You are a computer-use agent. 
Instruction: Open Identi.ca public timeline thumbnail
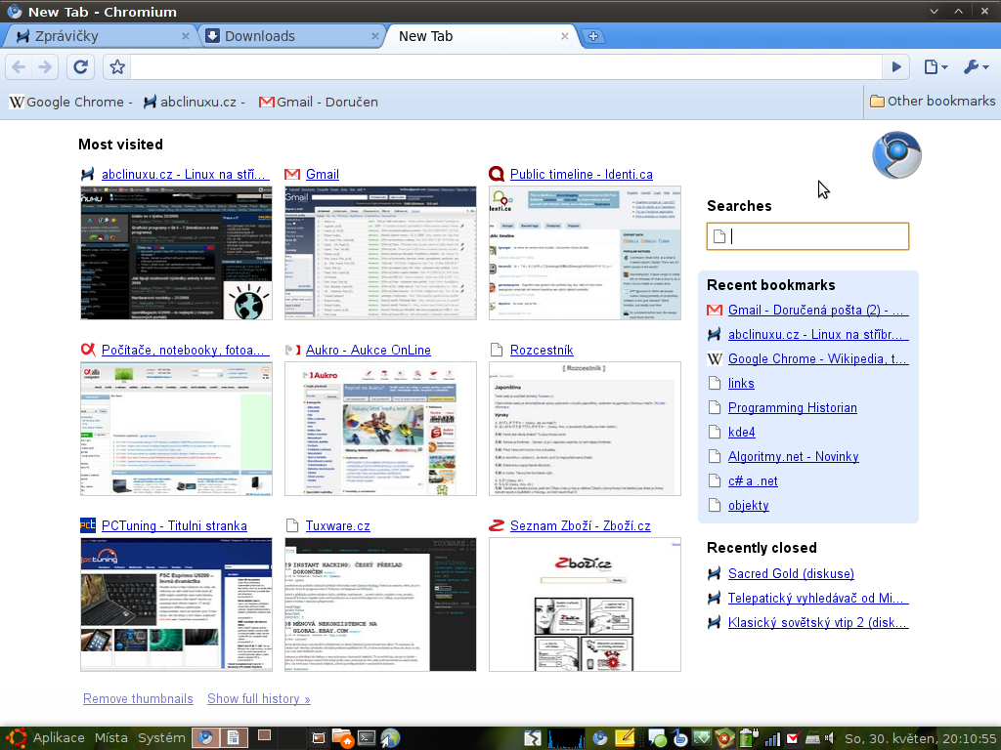pyautogui.click(x=585, y=253)
